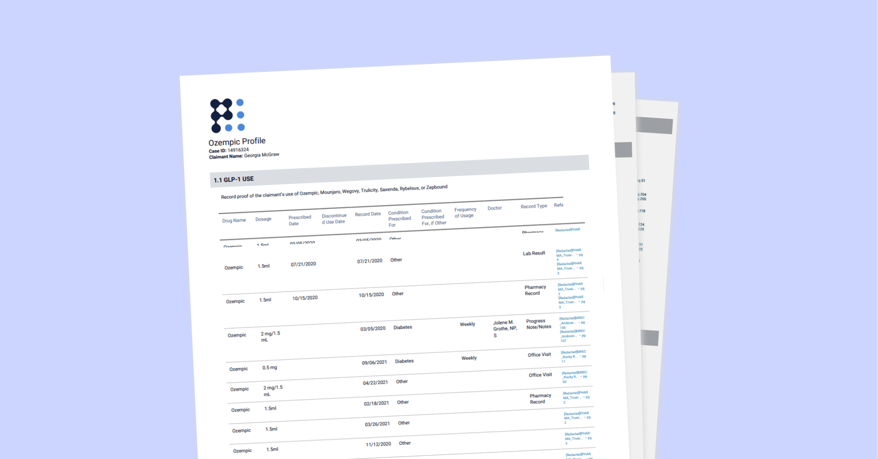Screen dimensions: 878x459
Task: Click the 'Ozempic Profile' document title
Action: click(237, 141)
